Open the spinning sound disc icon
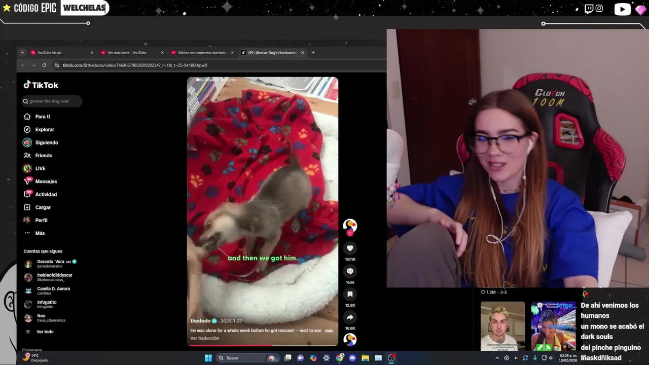Viewport: 649px width, 365px height. 350,339
